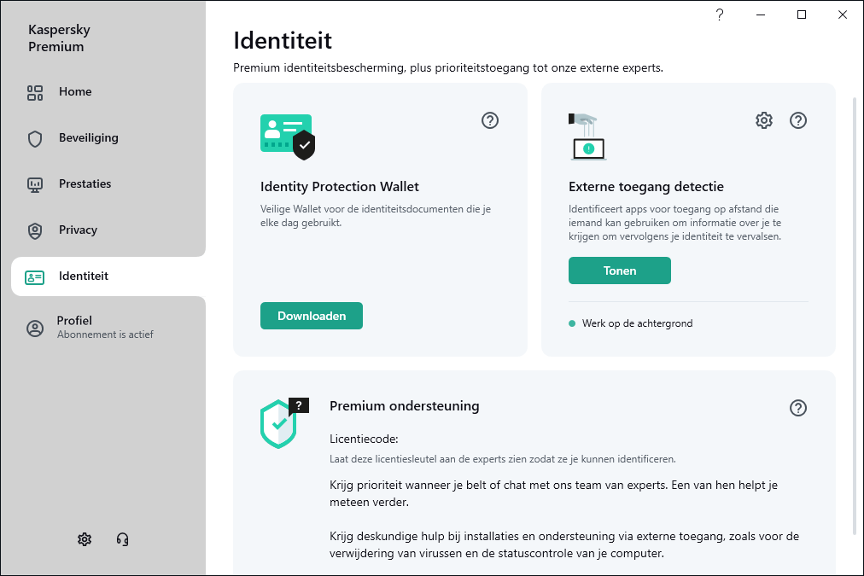Image resolution: width=864 pixels, height=576 pixels.
Task: Open support headset icon in sidebar
Action: point(122,539)
